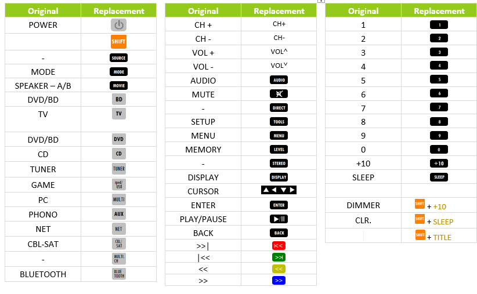Click the black +10 button icon
477x294 pixels.
[x=439, y=164]
